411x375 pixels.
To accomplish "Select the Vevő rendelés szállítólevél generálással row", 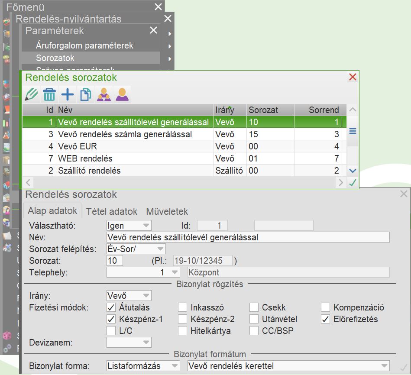I will pyautogui.click(x=184, y=122).
